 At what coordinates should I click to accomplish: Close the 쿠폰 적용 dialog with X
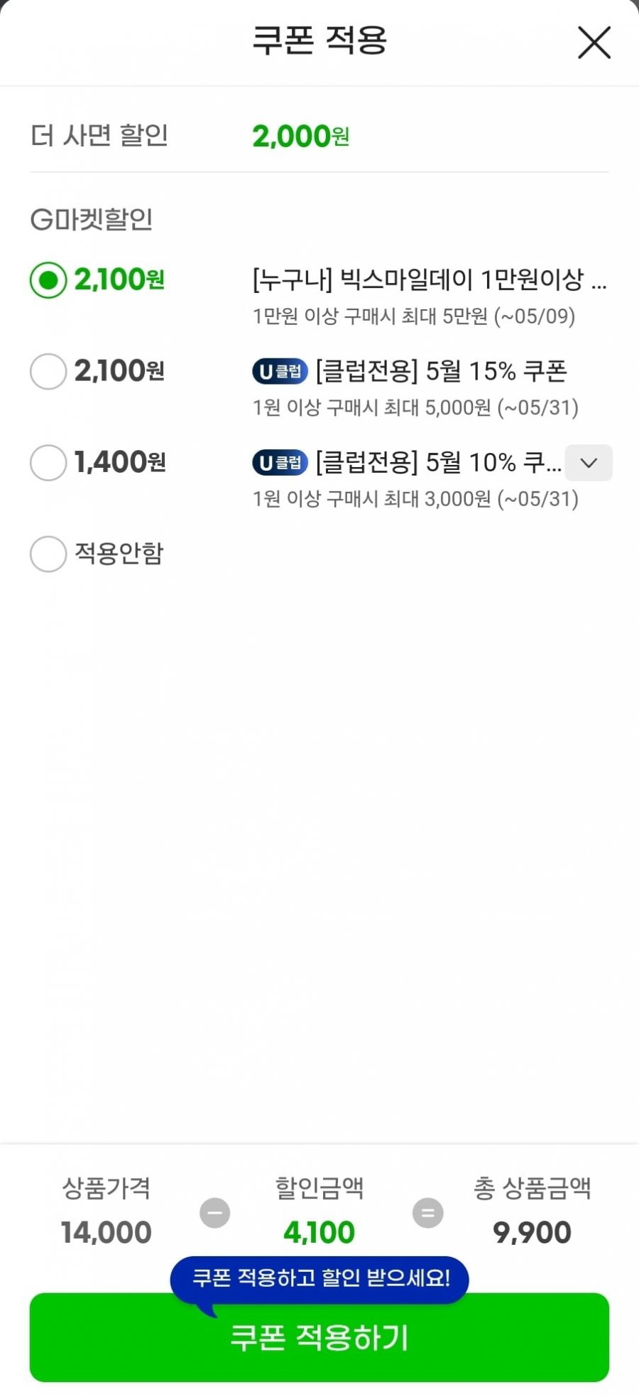coord(594,43)
